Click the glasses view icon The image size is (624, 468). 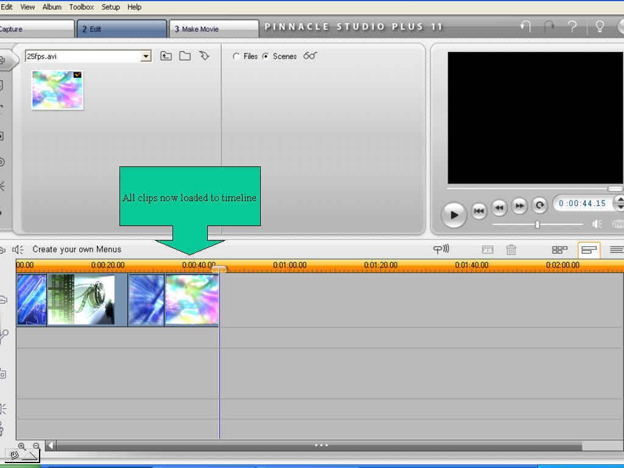pos(310,55)
